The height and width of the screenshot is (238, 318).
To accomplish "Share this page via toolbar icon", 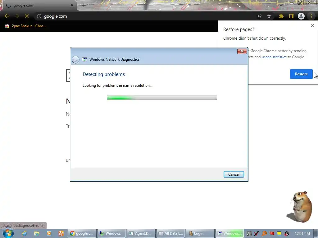I will [259, 16].
